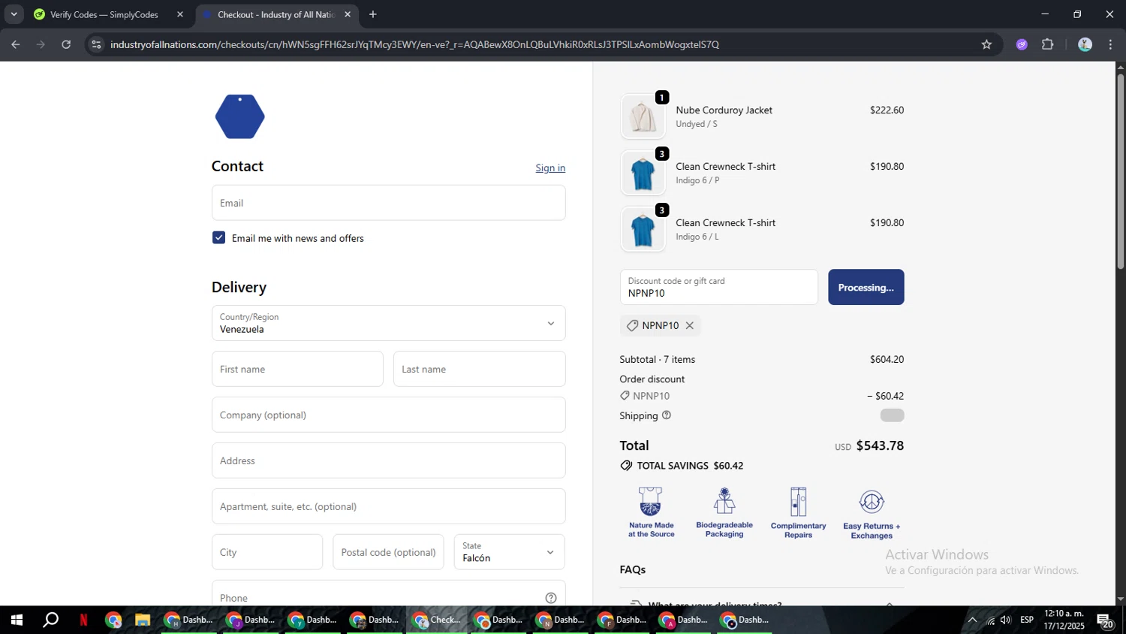Open the browser extensions puzzle icon
This screenshot has height=634, width=1126.
tap(1048, 44)
